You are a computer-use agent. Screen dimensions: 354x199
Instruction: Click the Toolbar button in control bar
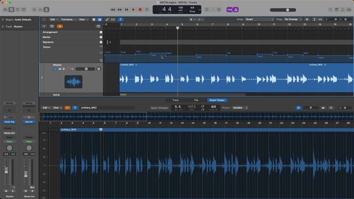(24, 10)
